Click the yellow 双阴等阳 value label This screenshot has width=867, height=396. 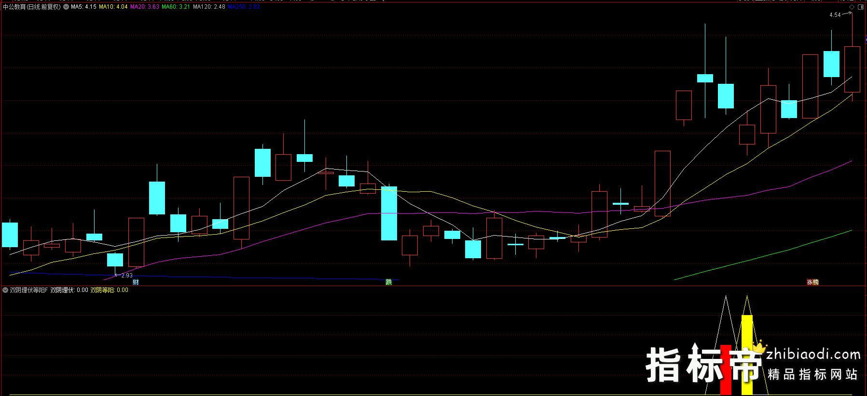point(109,290)
